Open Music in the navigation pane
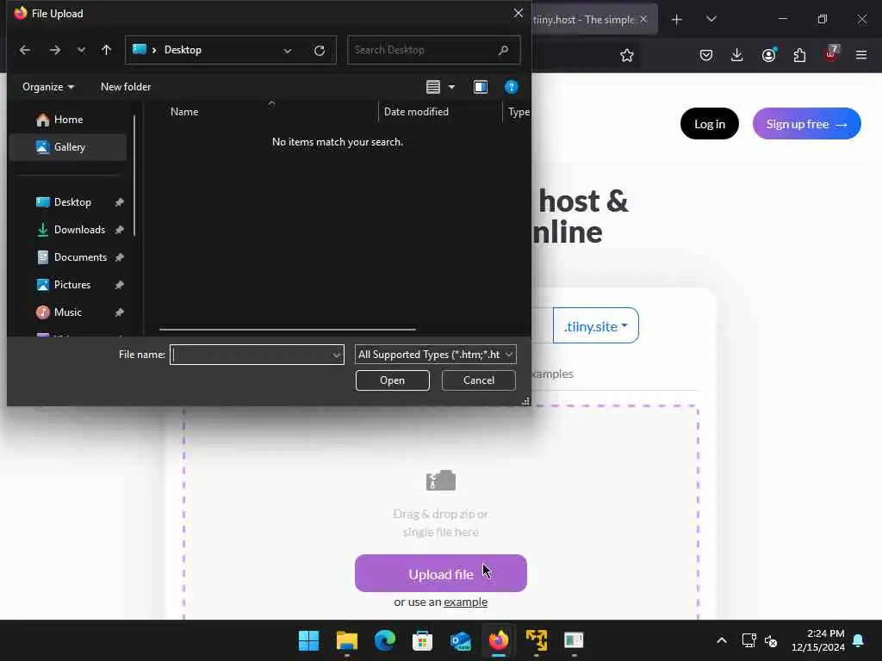Viewport: 882px width, 661px height. click(x=67, y=312)
